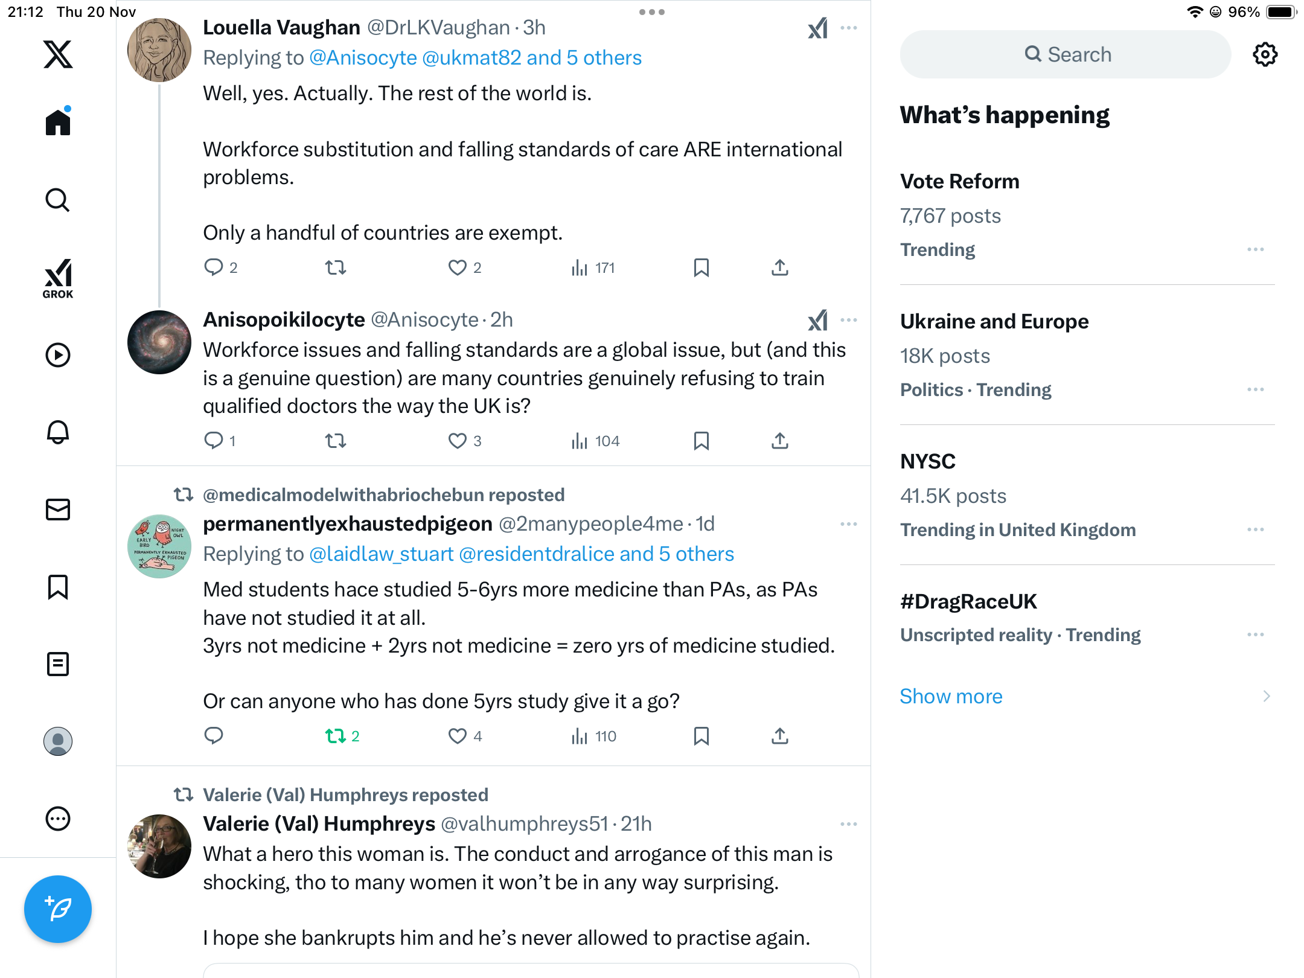
Task: Open the Notifications bell
Action: 58,432
